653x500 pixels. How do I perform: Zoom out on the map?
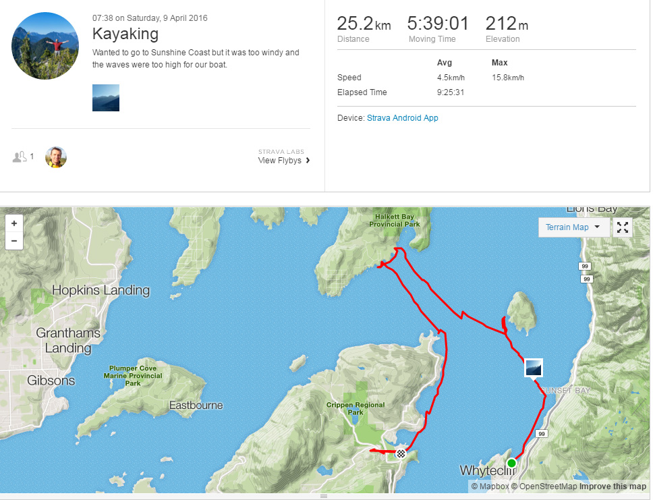(14, 241)
